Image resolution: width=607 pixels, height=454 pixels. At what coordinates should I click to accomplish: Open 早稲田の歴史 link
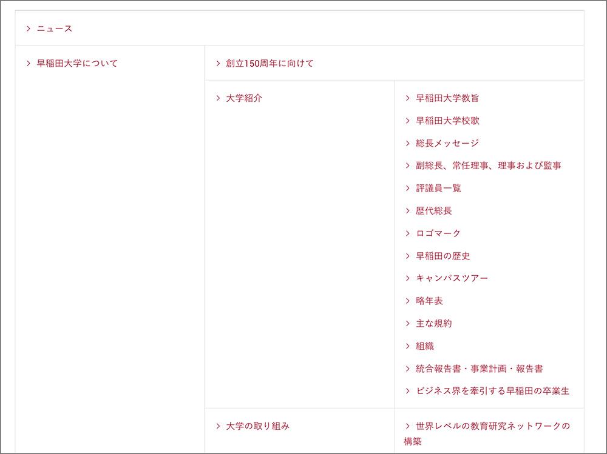pyautogui.click(x=443, y=256)
